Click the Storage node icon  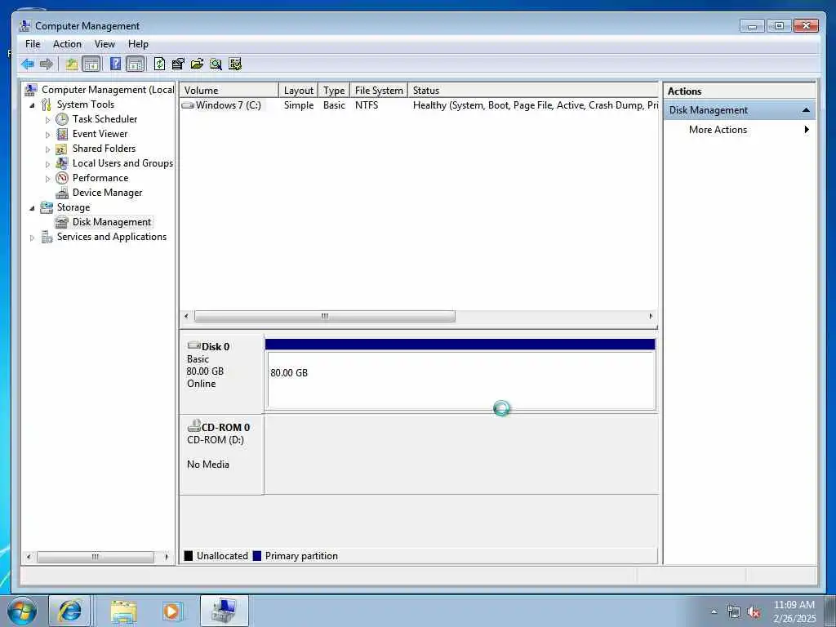click(47, 207)
